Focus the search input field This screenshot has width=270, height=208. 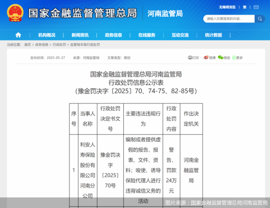coord(229,18)
